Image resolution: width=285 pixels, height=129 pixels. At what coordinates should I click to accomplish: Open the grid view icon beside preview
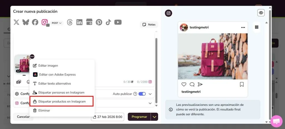click(x=257, y=27)
